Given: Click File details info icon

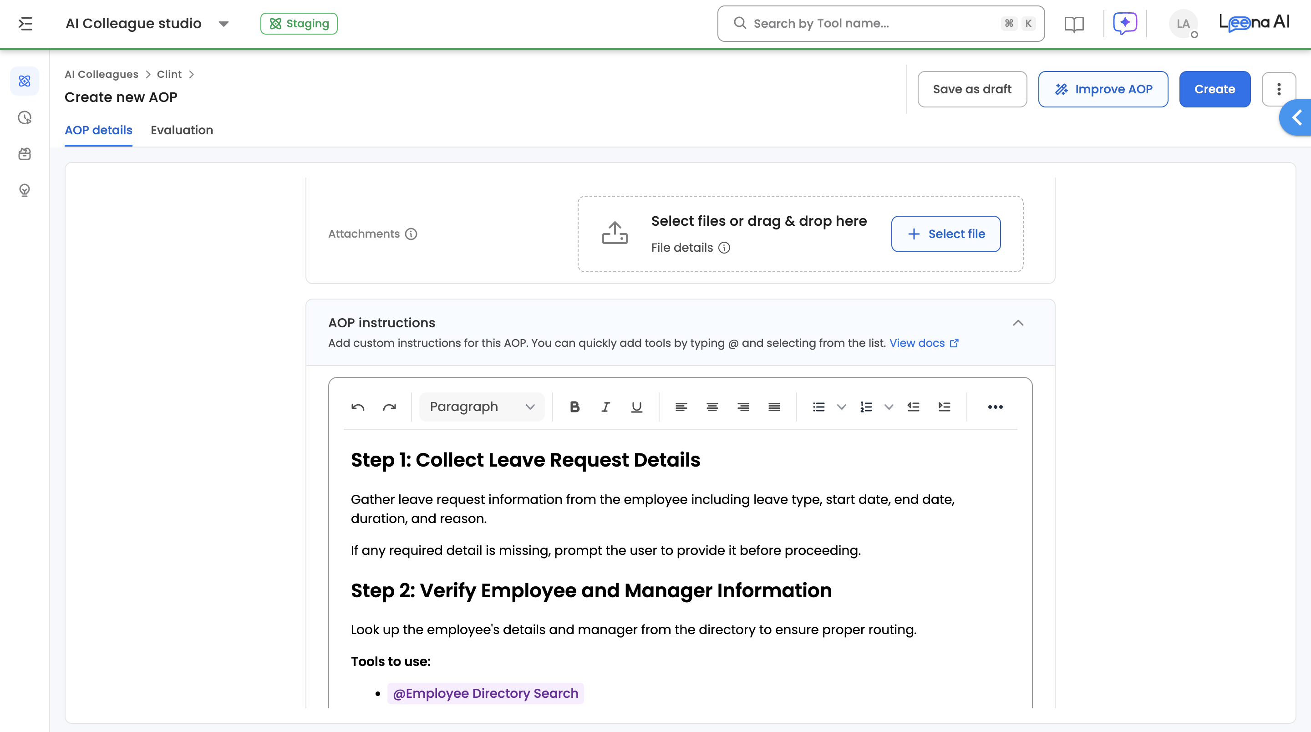Looking at the screenshot, I should coord(724,248).
